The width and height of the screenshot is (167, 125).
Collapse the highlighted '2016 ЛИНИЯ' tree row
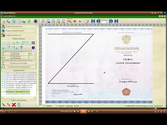tap(2, 92)
